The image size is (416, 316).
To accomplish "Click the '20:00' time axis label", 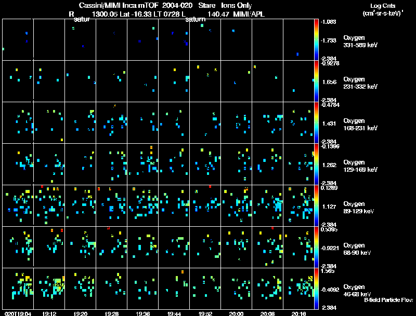I will tap(236, 314).
